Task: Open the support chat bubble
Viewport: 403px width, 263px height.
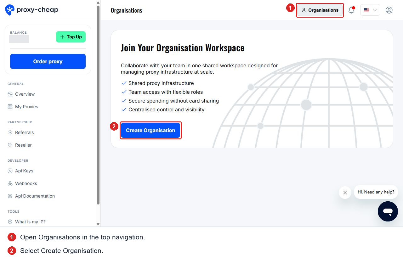Action: 388,211
